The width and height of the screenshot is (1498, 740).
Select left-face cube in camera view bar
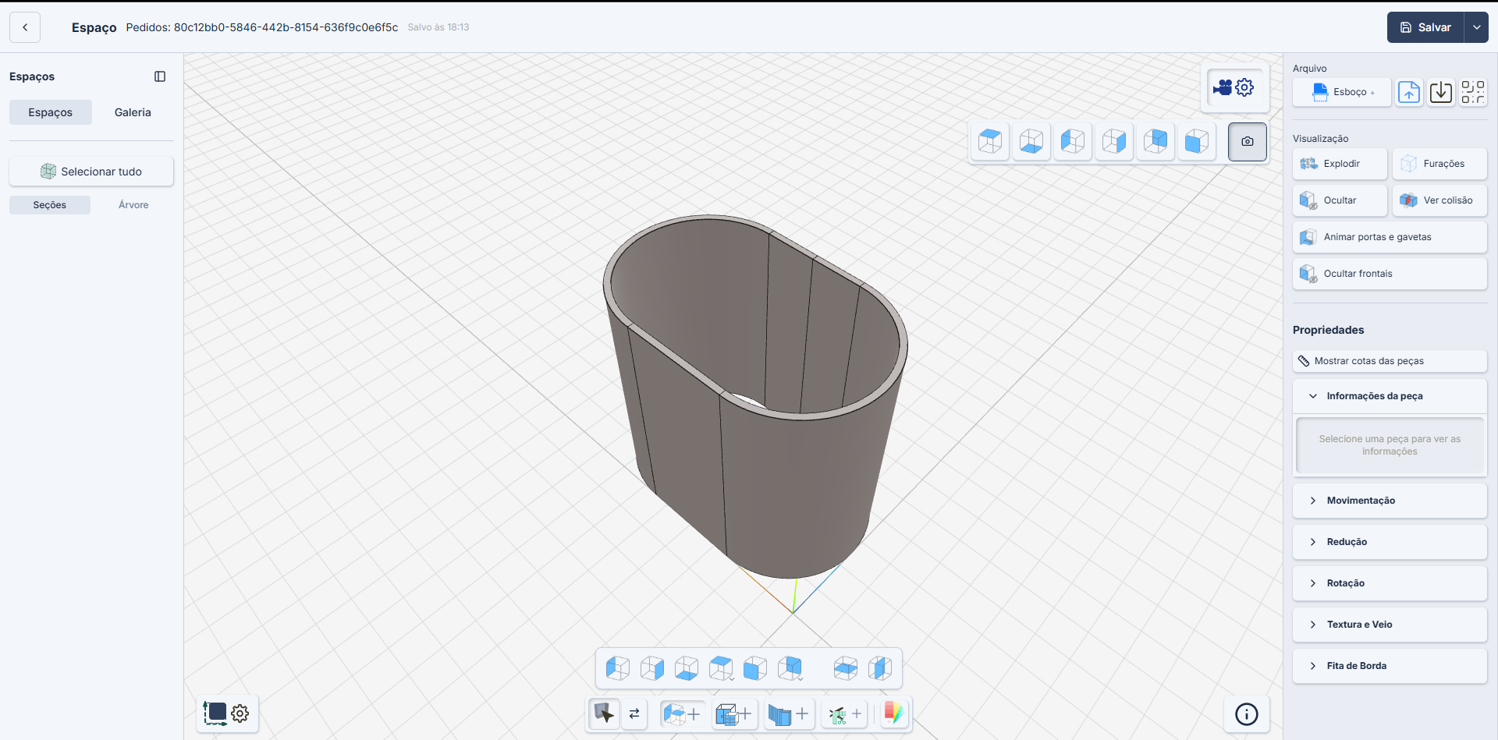[1073, 142]
